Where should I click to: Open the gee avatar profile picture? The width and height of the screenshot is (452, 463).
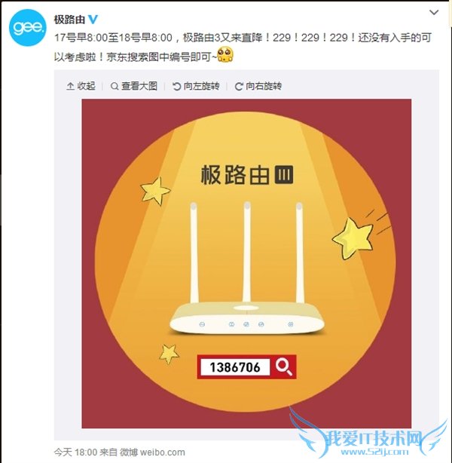27,27
